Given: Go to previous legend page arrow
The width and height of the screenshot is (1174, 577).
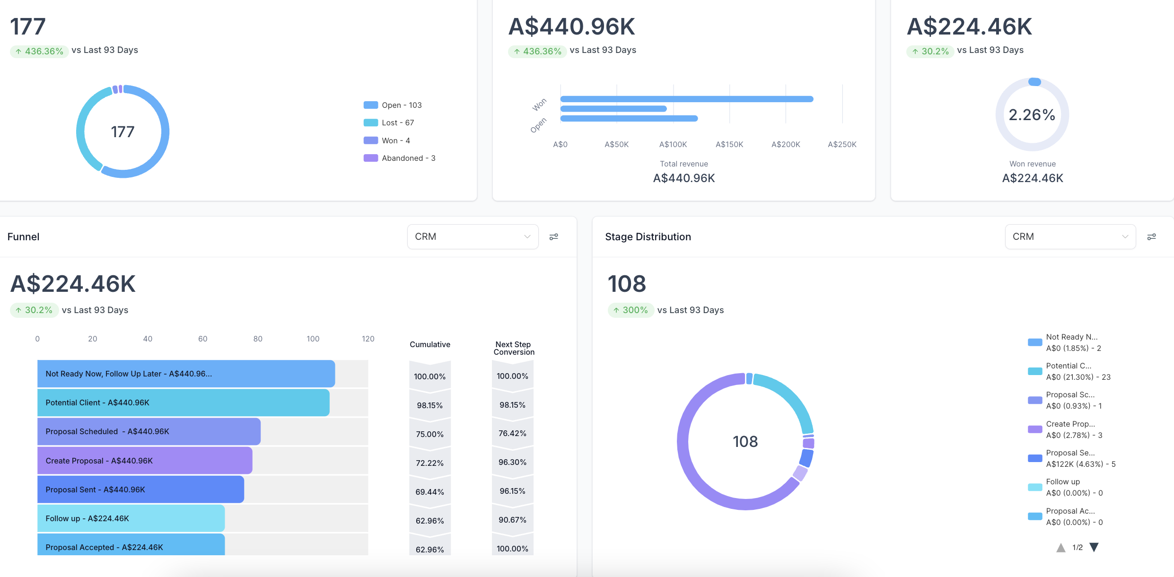Looking at the screenshot, I should (1061, 547).
